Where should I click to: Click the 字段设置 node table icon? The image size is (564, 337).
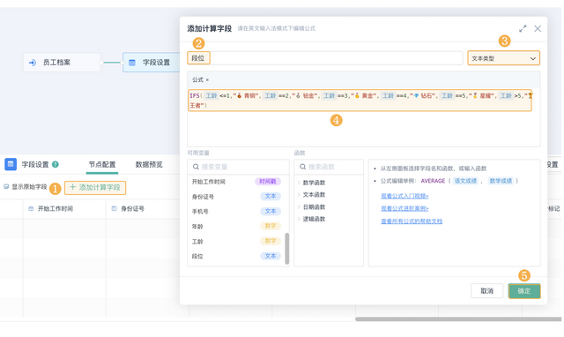tap(132, 63)
